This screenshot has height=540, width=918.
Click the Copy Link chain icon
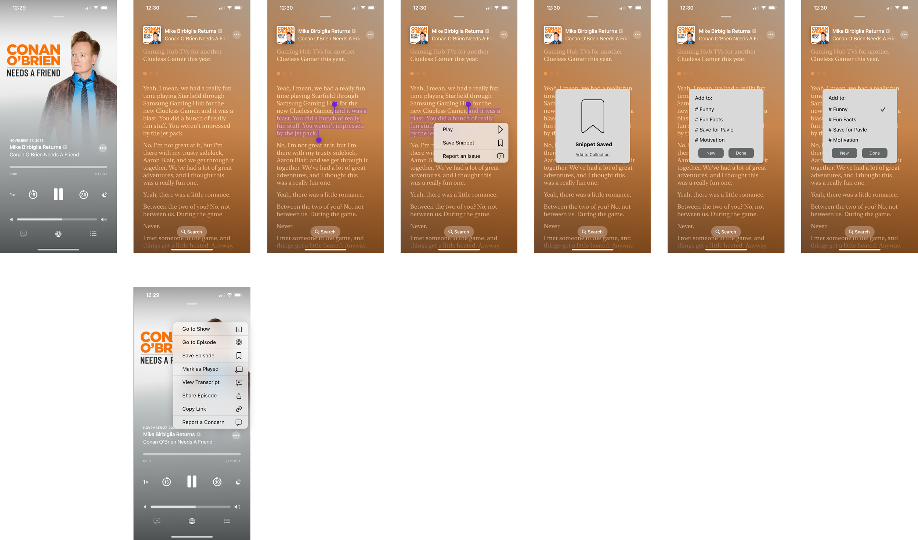(239, 409)
